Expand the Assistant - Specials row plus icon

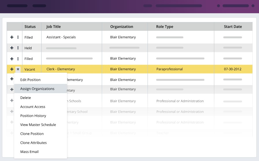(x=12, y=37)
